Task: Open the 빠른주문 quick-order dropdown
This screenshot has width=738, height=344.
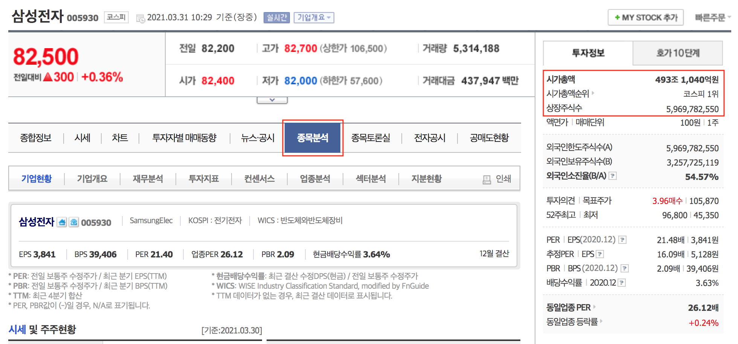Action: pos(712,17)
